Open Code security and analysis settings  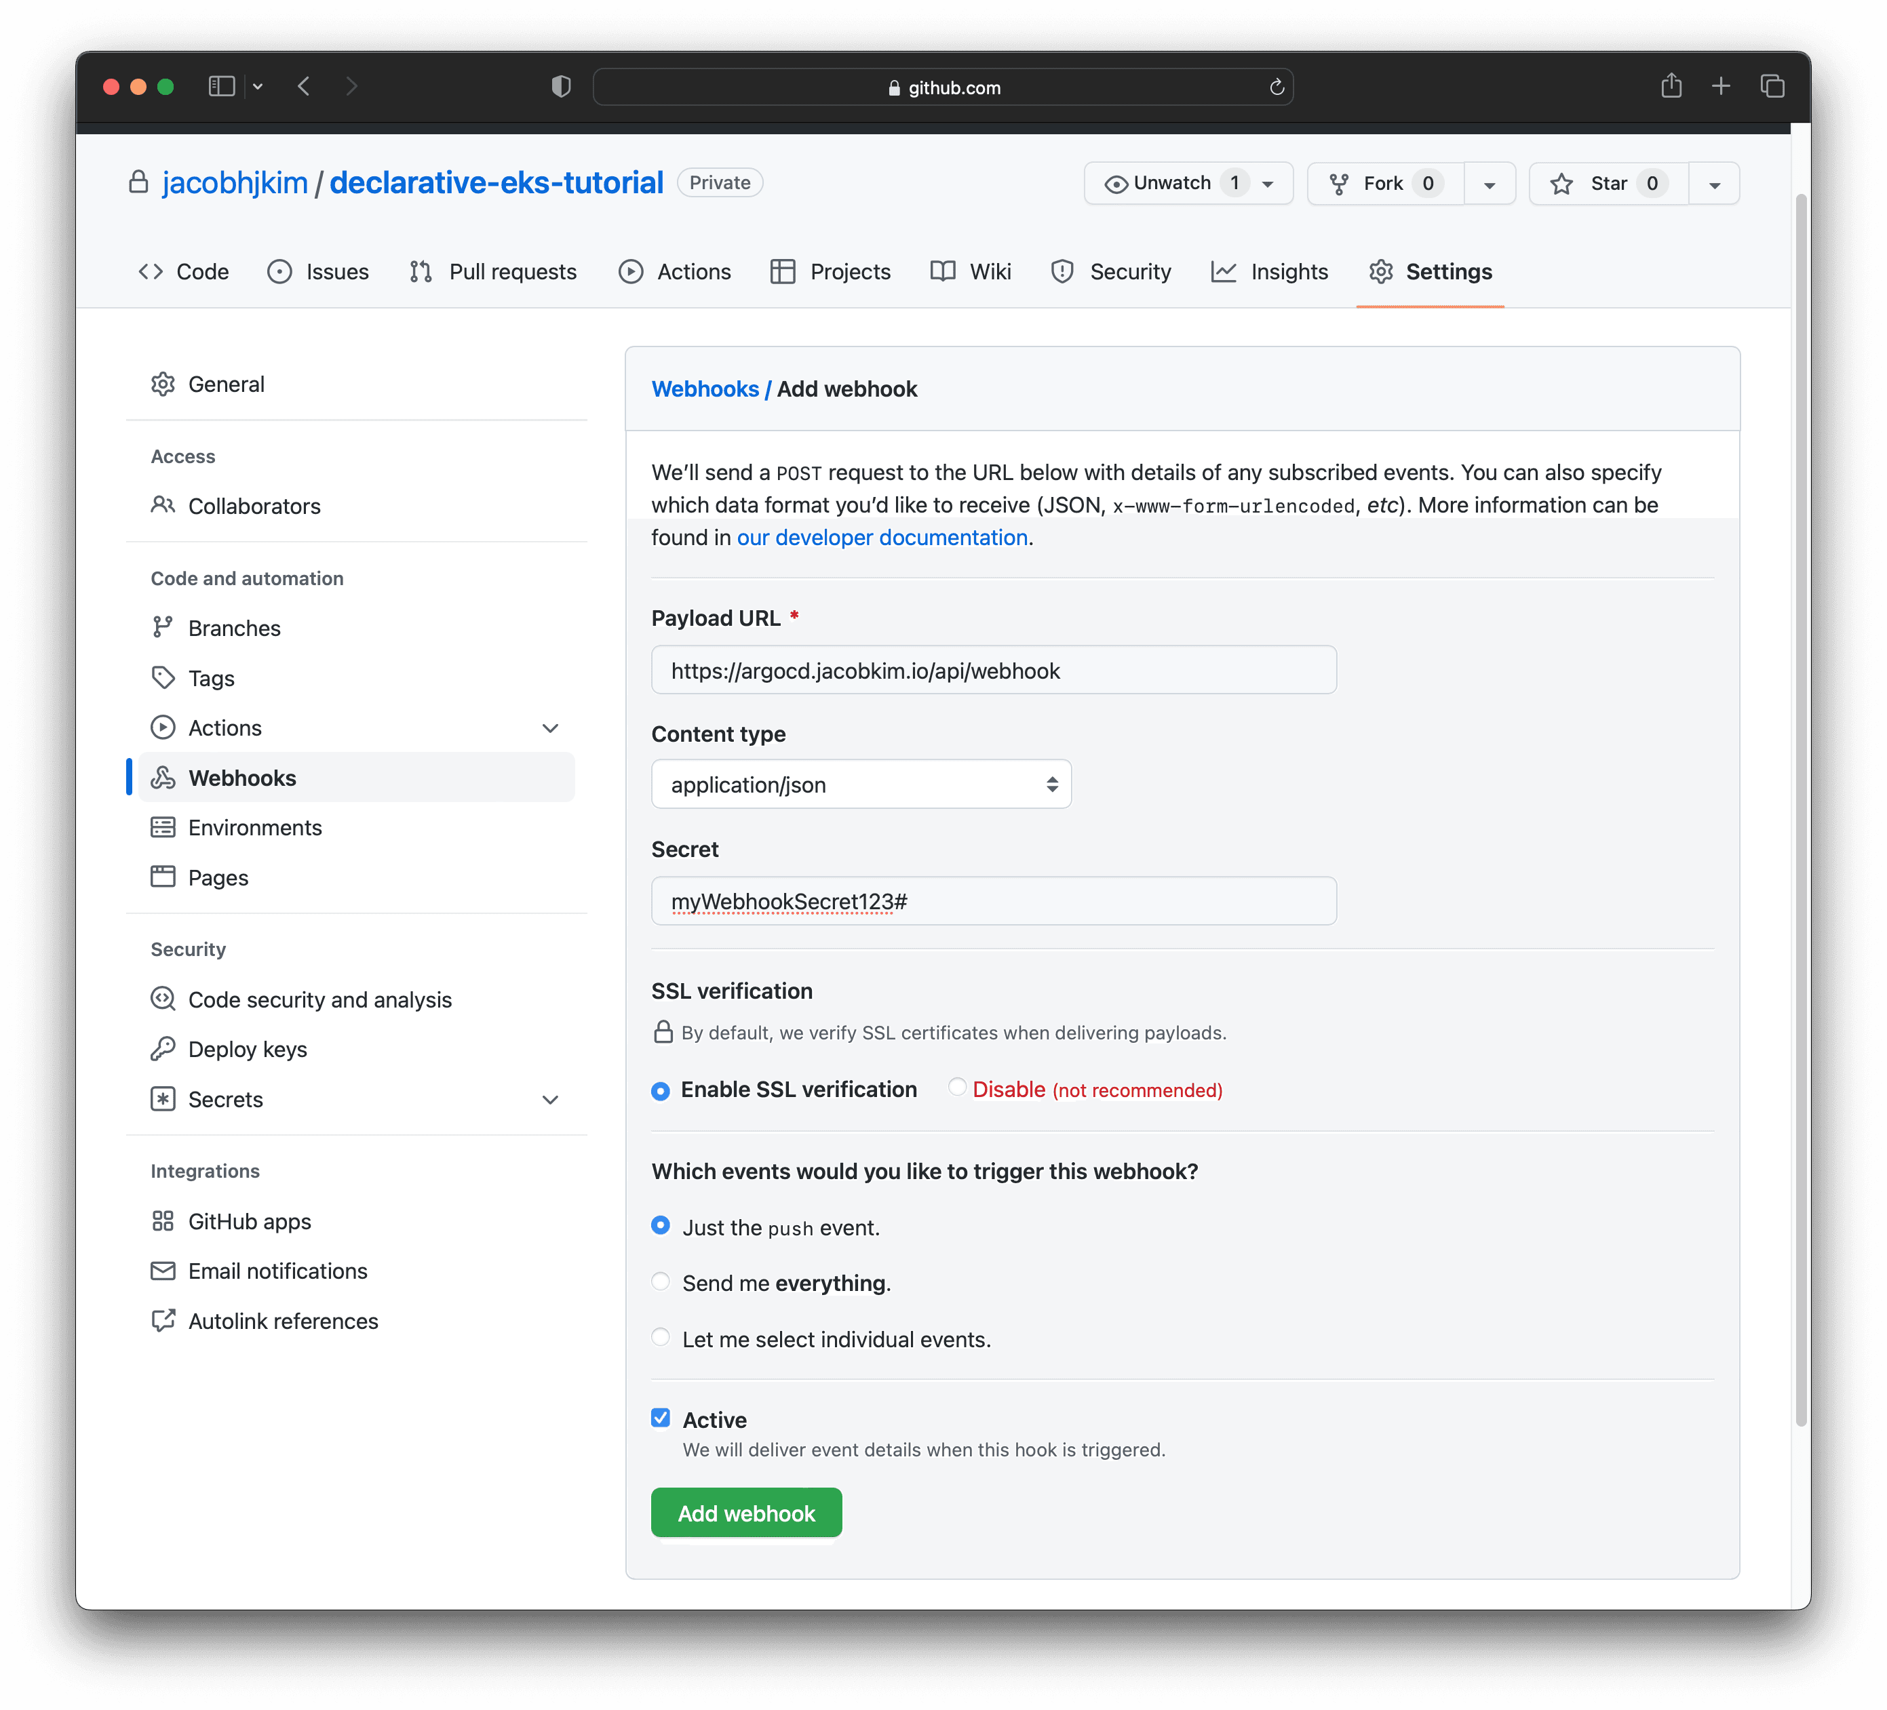pos(319,999)
